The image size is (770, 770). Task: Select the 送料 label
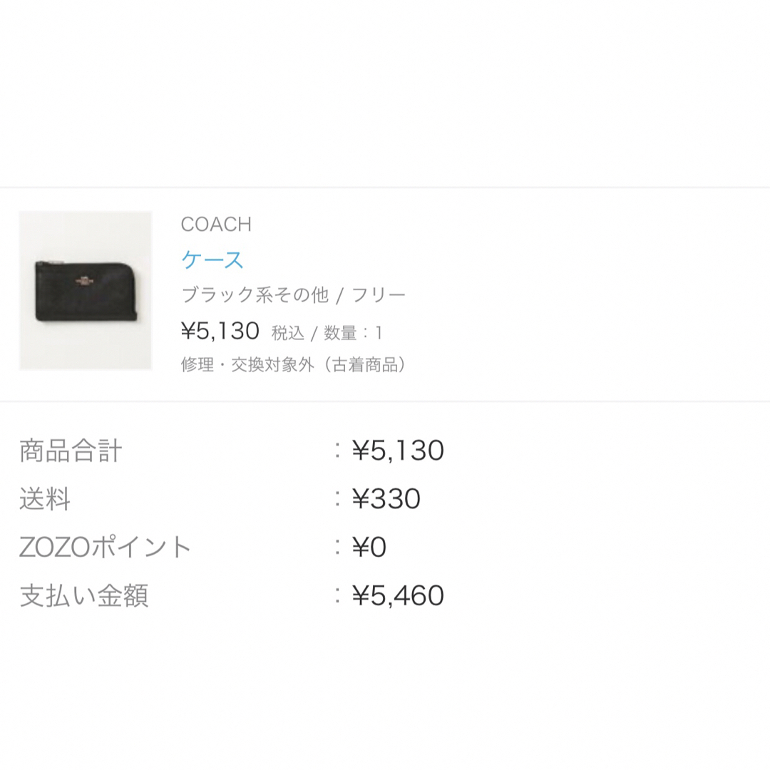45,499
